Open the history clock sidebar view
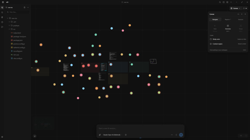250x140 pixels. click(2, 22)
